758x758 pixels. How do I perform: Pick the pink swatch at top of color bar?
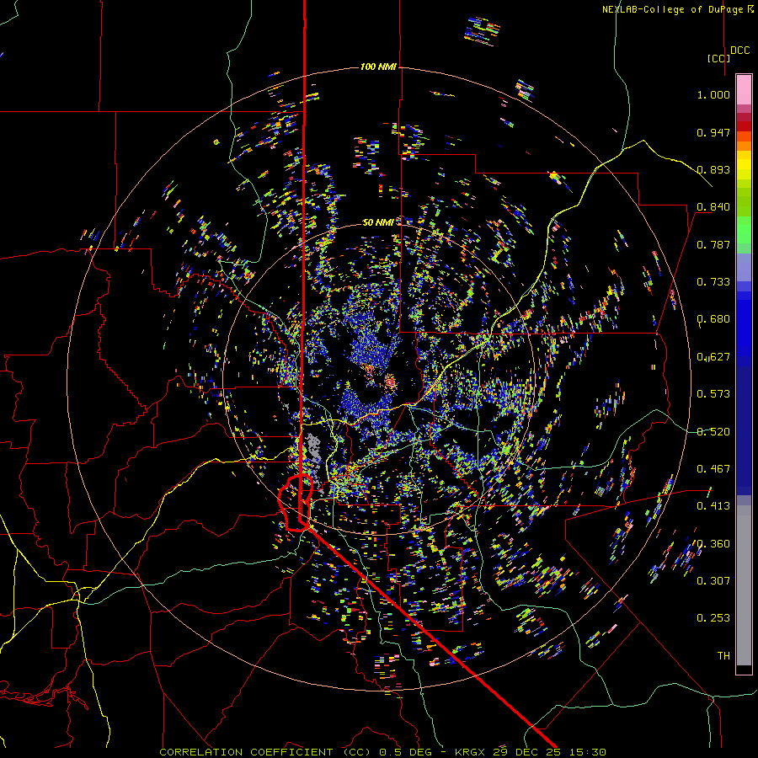744,89
